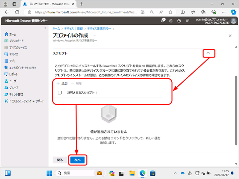239x179 pixels.
Task: Open Edge profile icon in title bar
Action: pyautogui.click(x=5, y=4)
